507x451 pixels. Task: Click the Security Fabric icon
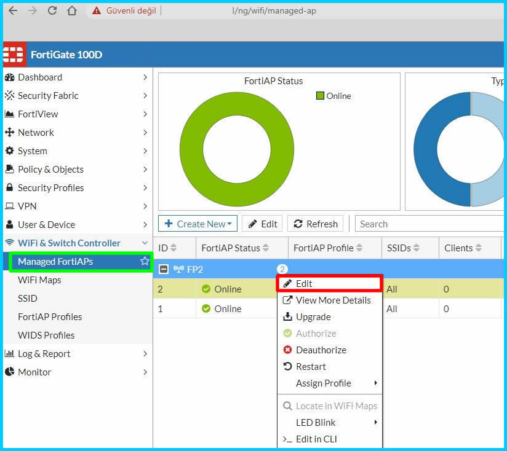pyautogui.click(x=10, y=96)
